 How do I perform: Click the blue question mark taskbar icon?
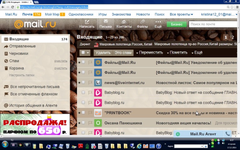click(x=159, y=146)
